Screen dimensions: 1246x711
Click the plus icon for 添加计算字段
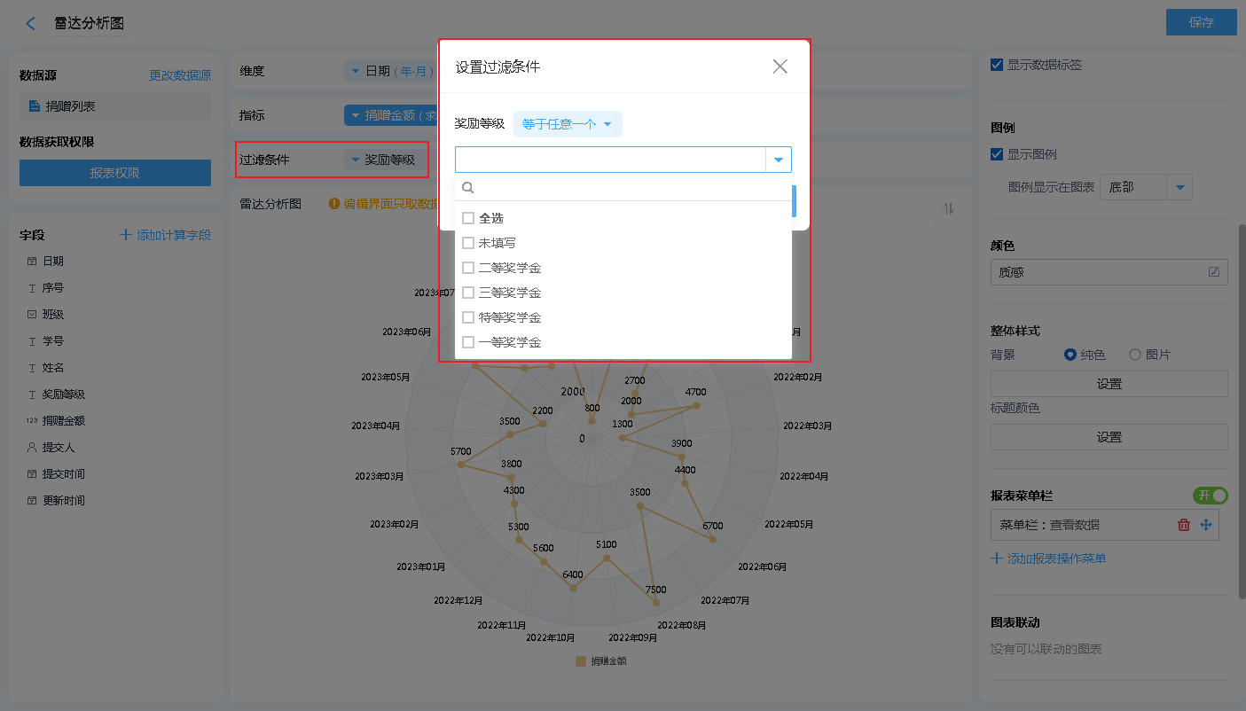click(x=126, y=235)
